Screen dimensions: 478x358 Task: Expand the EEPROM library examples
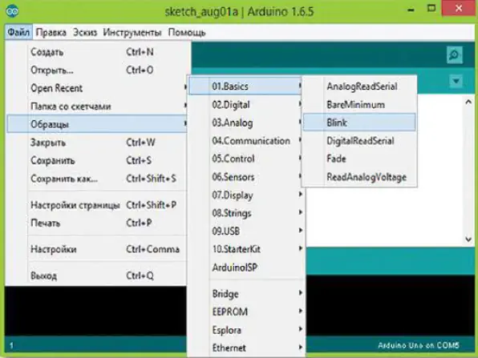[x=245, y=312]
